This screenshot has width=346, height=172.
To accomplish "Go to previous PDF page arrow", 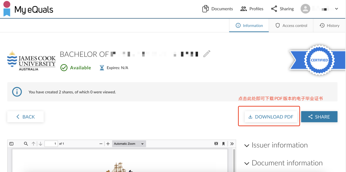I will (33, 144).
